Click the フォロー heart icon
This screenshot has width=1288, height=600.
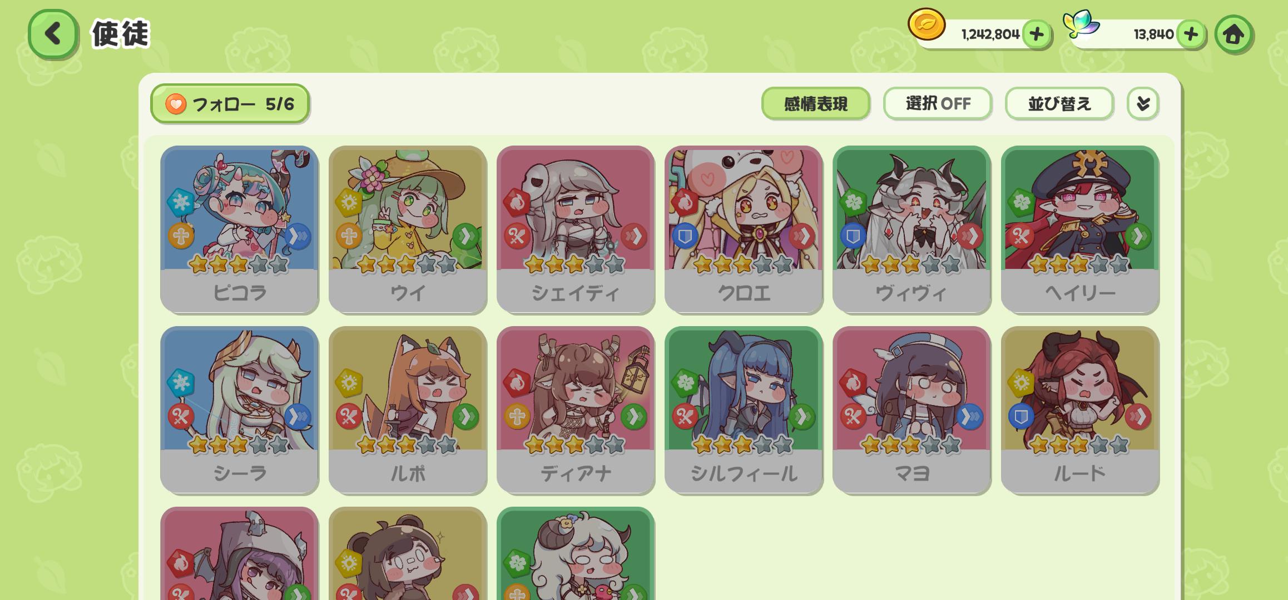[176, 104]
